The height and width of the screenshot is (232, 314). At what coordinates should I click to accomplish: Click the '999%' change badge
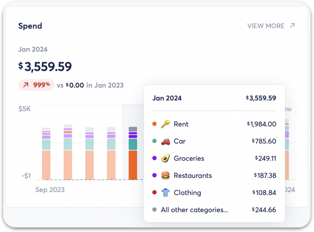click(x=36, y=85)
